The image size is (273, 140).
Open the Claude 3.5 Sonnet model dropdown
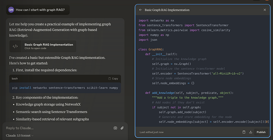tap(20, 136)
